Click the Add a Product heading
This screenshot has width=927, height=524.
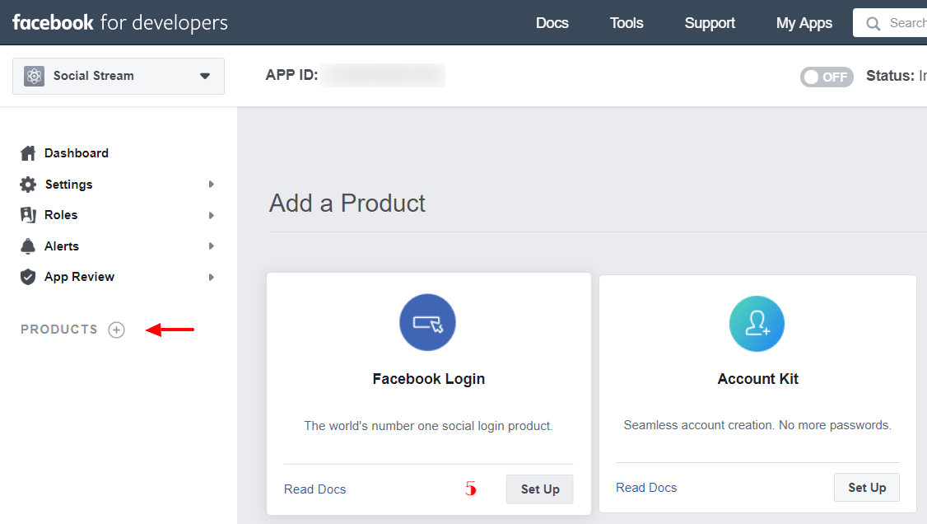(x=347, y=204)
